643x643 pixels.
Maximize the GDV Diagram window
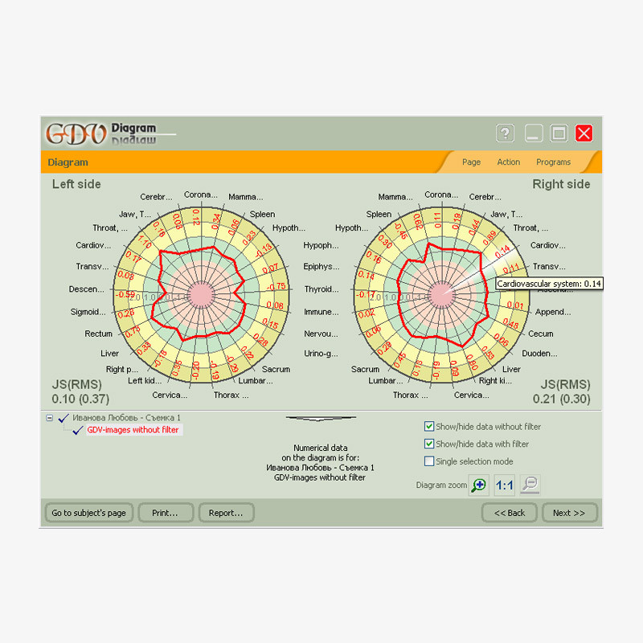coord(559,133)
